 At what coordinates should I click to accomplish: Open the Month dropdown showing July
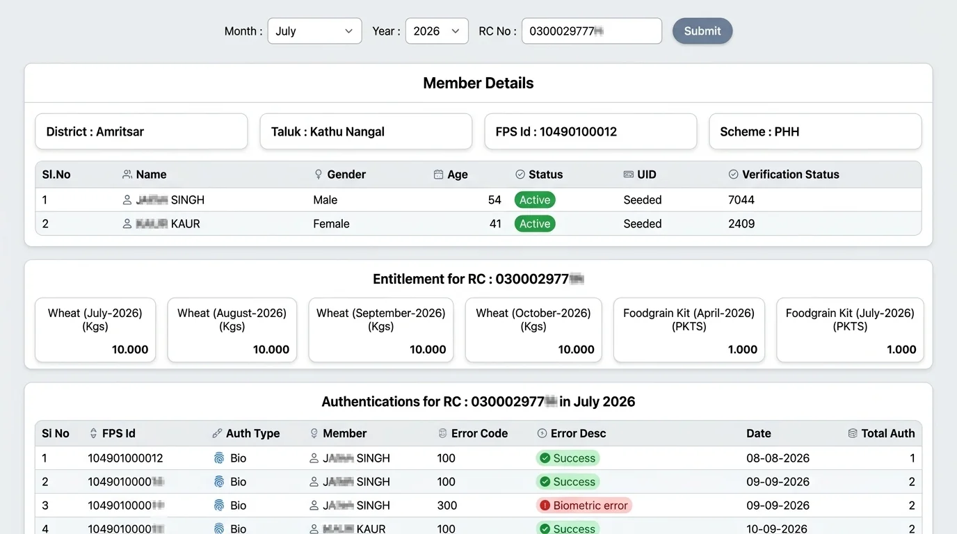click(x=314, y=31)
